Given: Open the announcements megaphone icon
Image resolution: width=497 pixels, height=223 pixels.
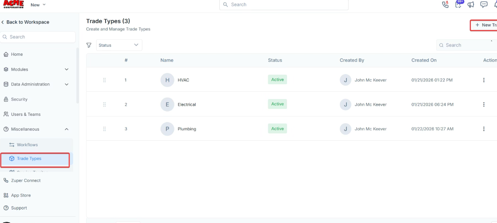Looking at the screenshot, I should click(x=471, y=5).
